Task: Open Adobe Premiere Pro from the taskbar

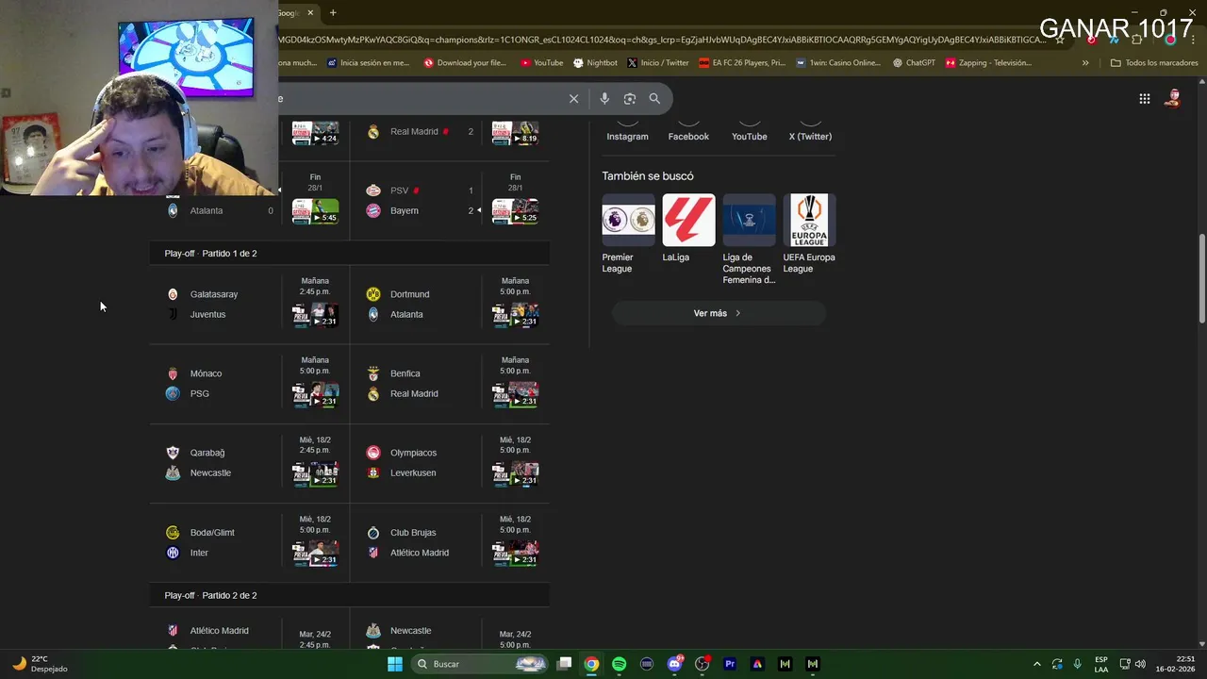Action: pos(729,664)
